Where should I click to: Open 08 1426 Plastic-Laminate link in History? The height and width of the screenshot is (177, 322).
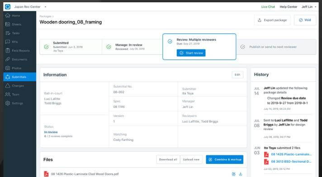coord(291,154)
